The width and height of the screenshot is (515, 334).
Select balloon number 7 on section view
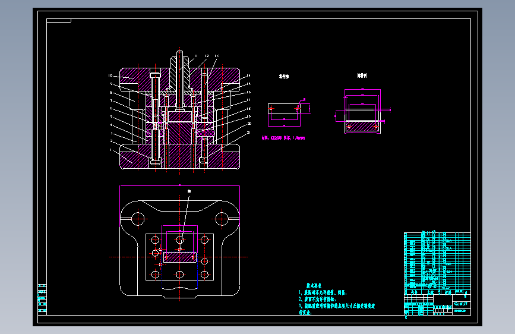point(111,100)
